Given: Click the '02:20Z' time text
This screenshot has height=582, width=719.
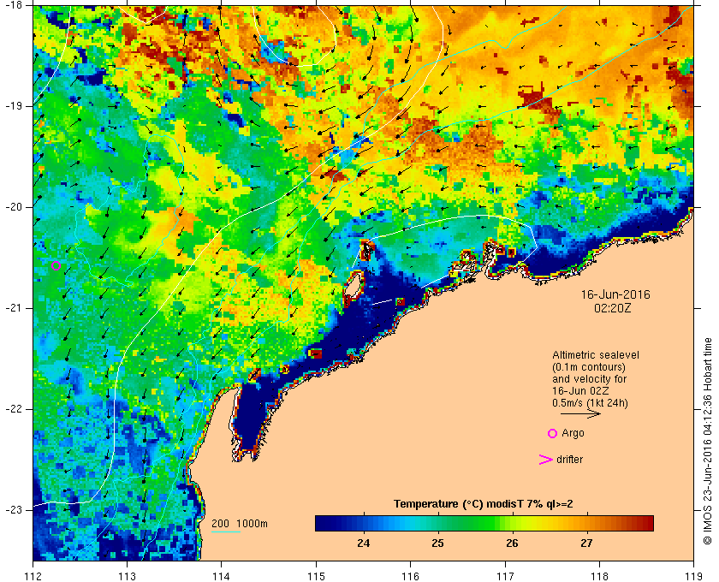Looking at the screenshot, I should click(613, 309).
